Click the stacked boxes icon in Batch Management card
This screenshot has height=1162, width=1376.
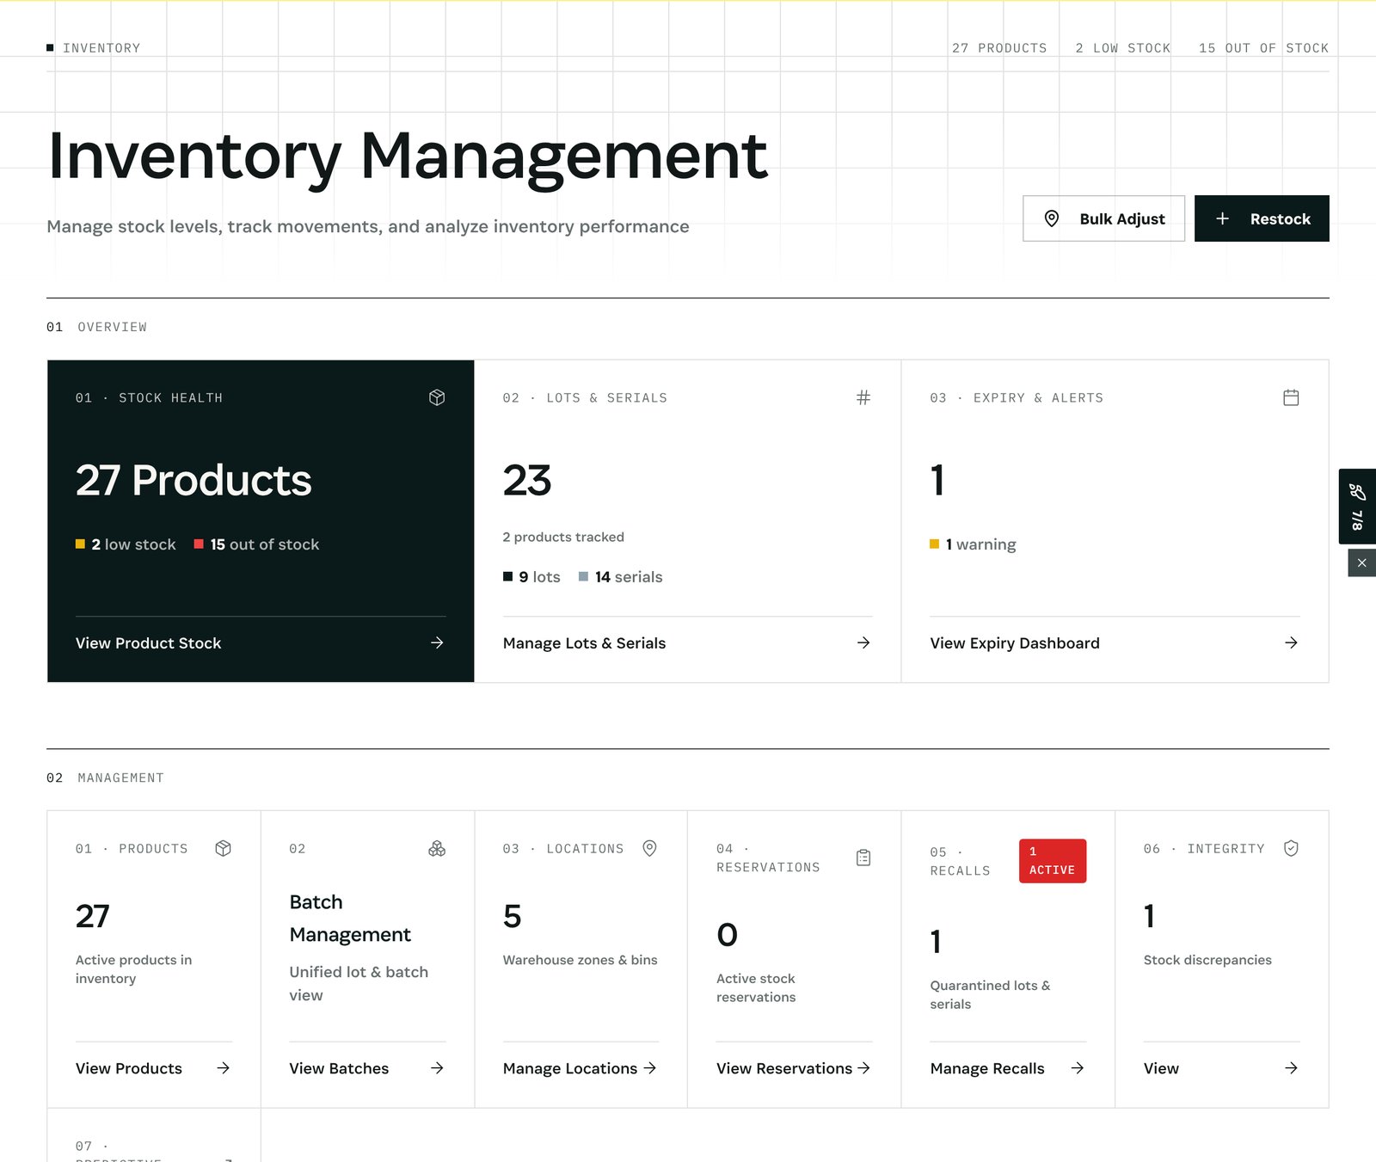coord(437,849)
